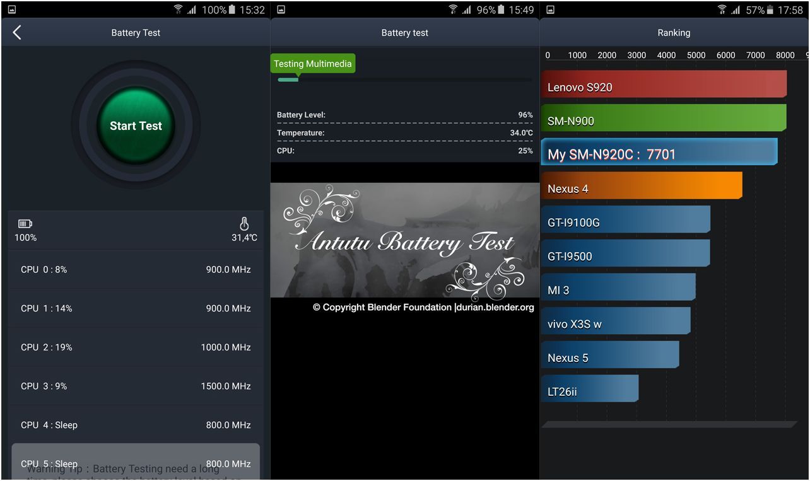The width and height of the screenshot is (810, 481).
Task: Tap the screenshot notification icon in right status bar
Action: [x=550, y=9]
